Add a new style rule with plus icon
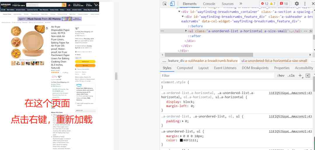The image size is (315, 150). tap(300, 76)
